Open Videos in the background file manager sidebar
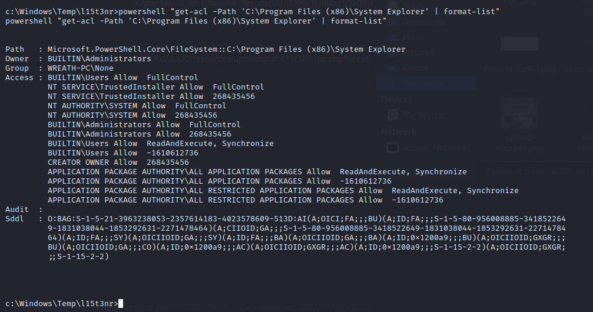This screenshot has width=593, height=312. 415,68
